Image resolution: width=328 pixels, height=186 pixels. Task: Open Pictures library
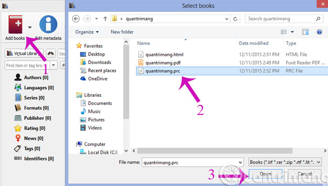pyautogui.click(x=92, y=120)
